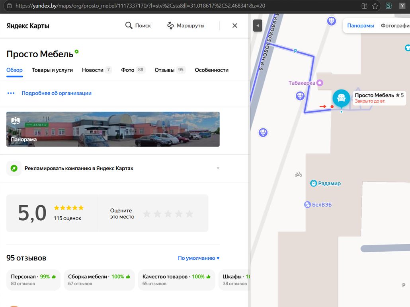The height and width of the screenshot is (307, 410).
Task: Filter reviews by Качество товаров tag
Action: 176,280
